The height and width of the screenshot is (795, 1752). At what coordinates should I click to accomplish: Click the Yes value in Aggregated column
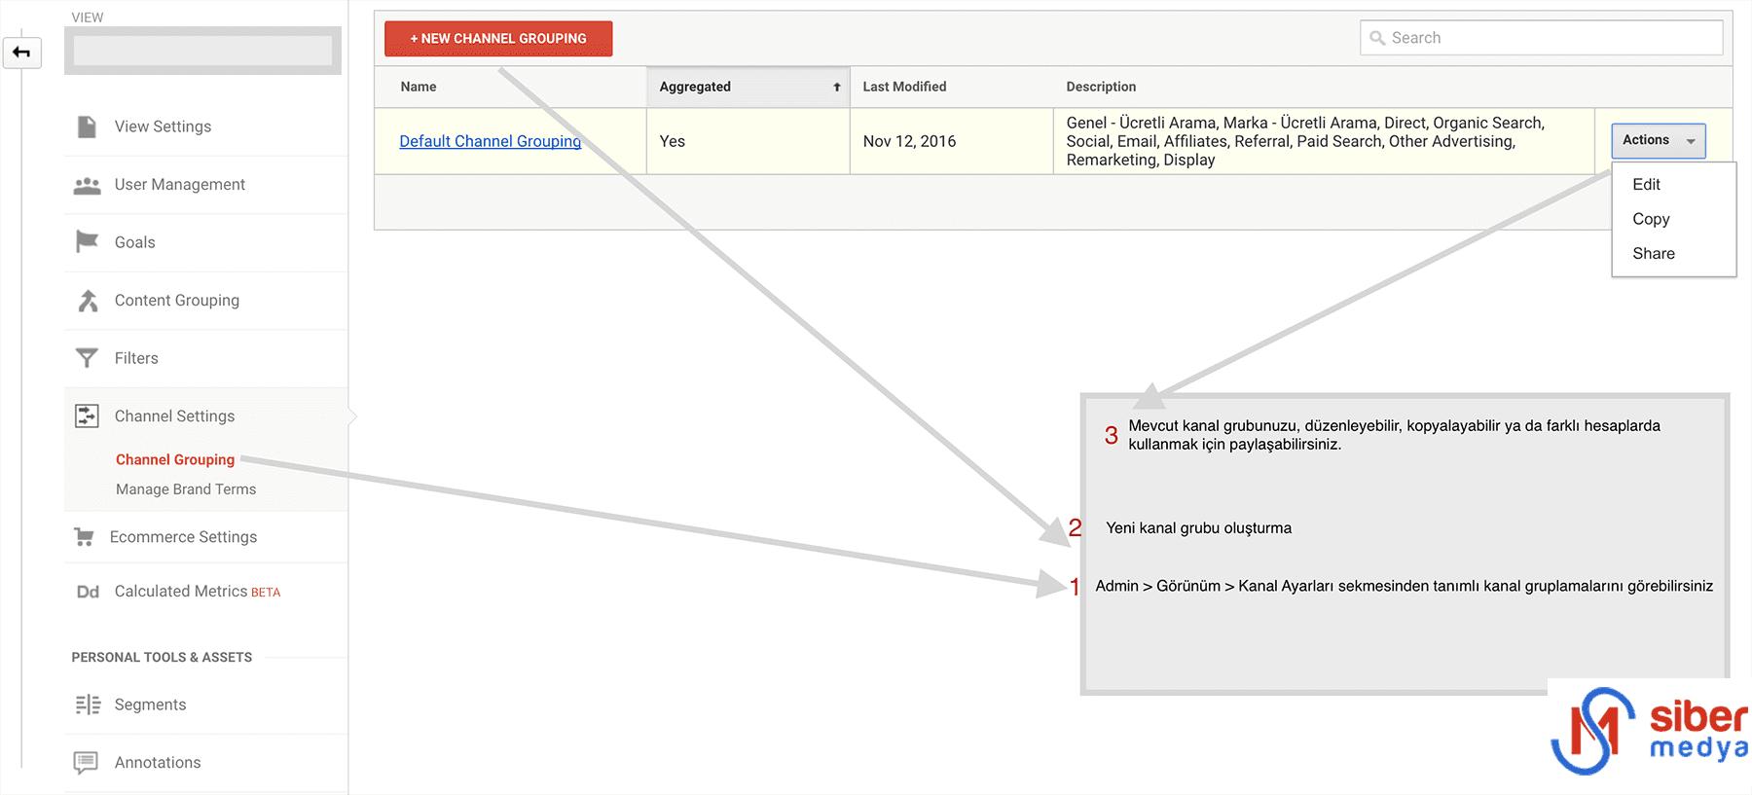pyautogui.click(x=672, y=141)
